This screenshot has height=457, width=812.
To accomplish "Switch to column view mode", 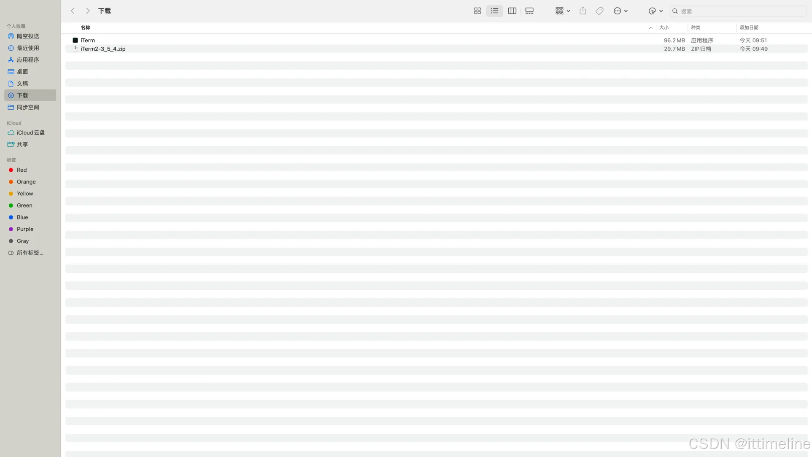I will tap(512, 11).
